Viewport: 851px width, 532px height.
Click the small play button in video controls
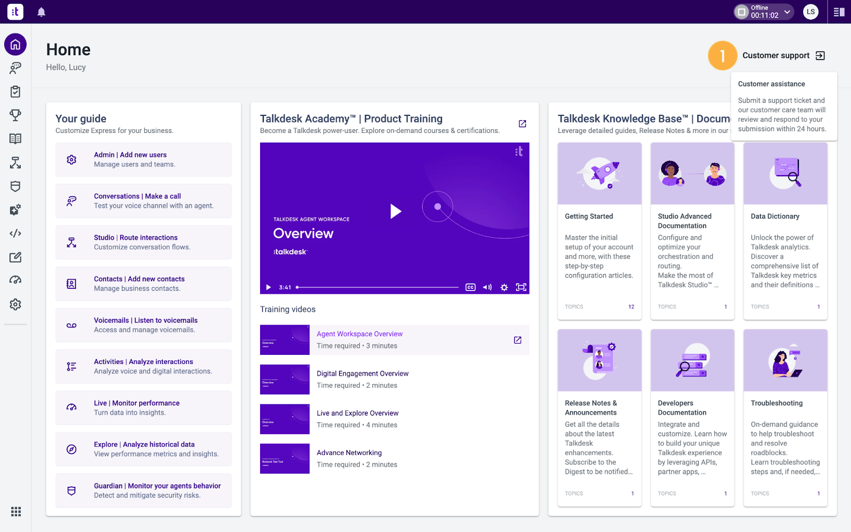(268, 287)
